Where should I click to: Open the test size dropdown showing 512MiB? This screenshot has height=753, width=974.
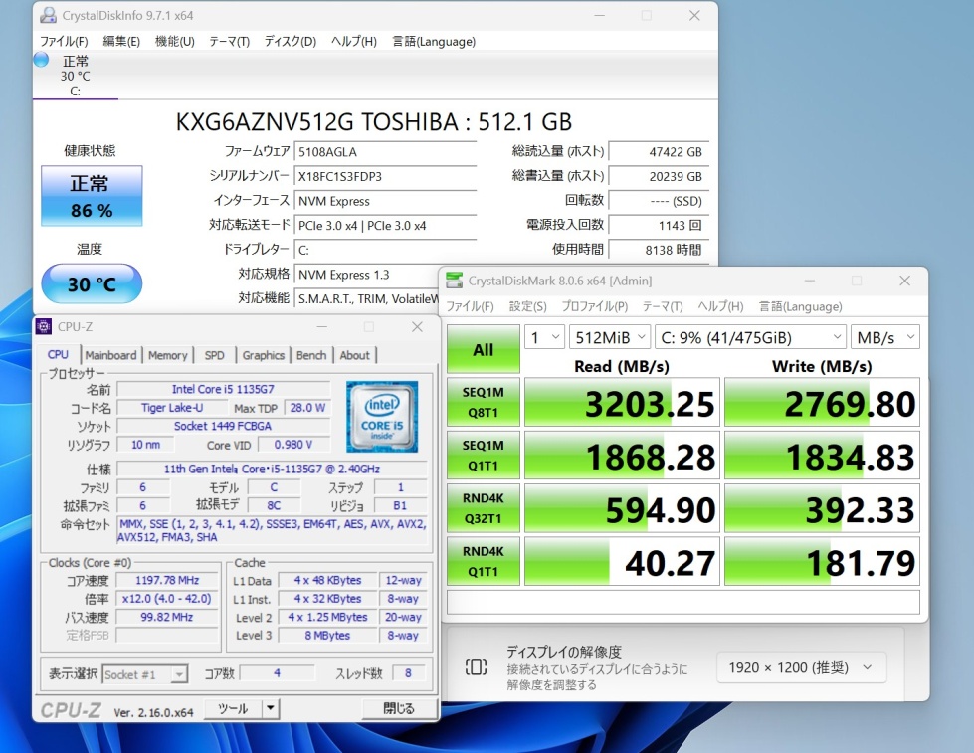(610, 337)
